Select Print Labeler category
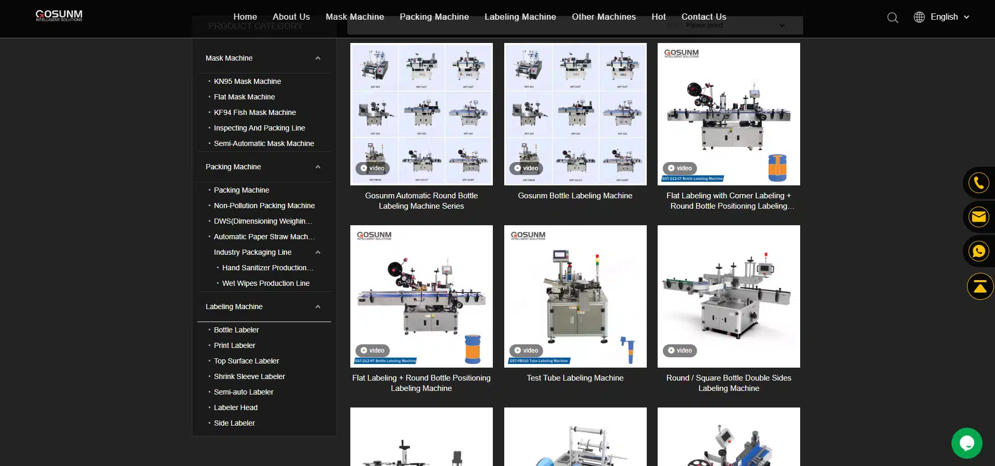995x466 pixels. [x=234, y=345]
